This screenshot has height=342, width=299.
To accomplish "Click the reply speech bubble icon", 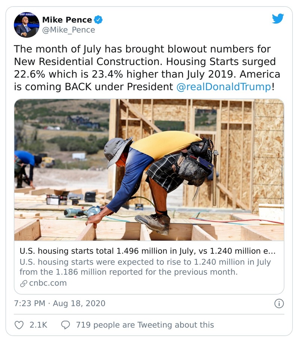I will coord(65,325).
